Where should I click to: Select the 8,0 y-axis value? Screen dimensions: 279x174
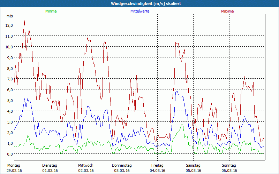[10, 68]
